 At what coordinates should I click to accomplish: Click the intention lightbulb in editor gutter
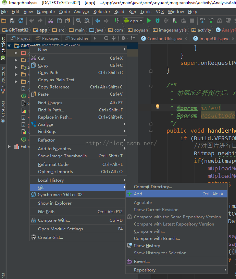pyautogui.click(x=158, y=107)
